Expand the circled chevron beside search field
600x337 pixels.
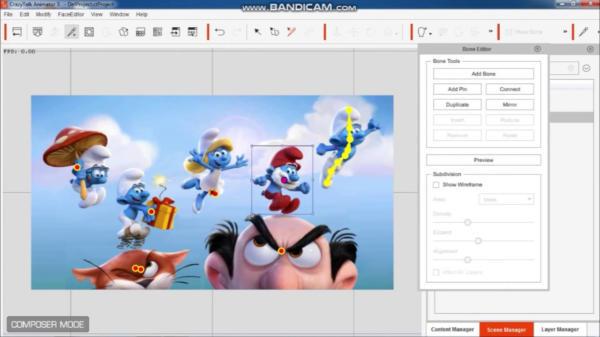[586, 68]
